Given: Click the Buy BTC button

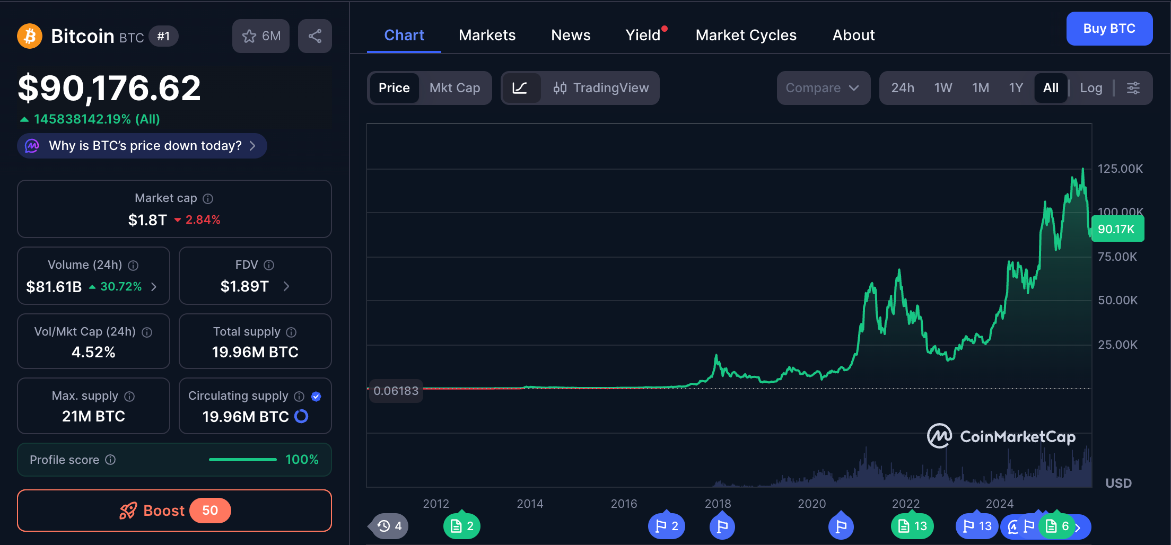Looking at the screenshot, I should [x=1109, y=29].
